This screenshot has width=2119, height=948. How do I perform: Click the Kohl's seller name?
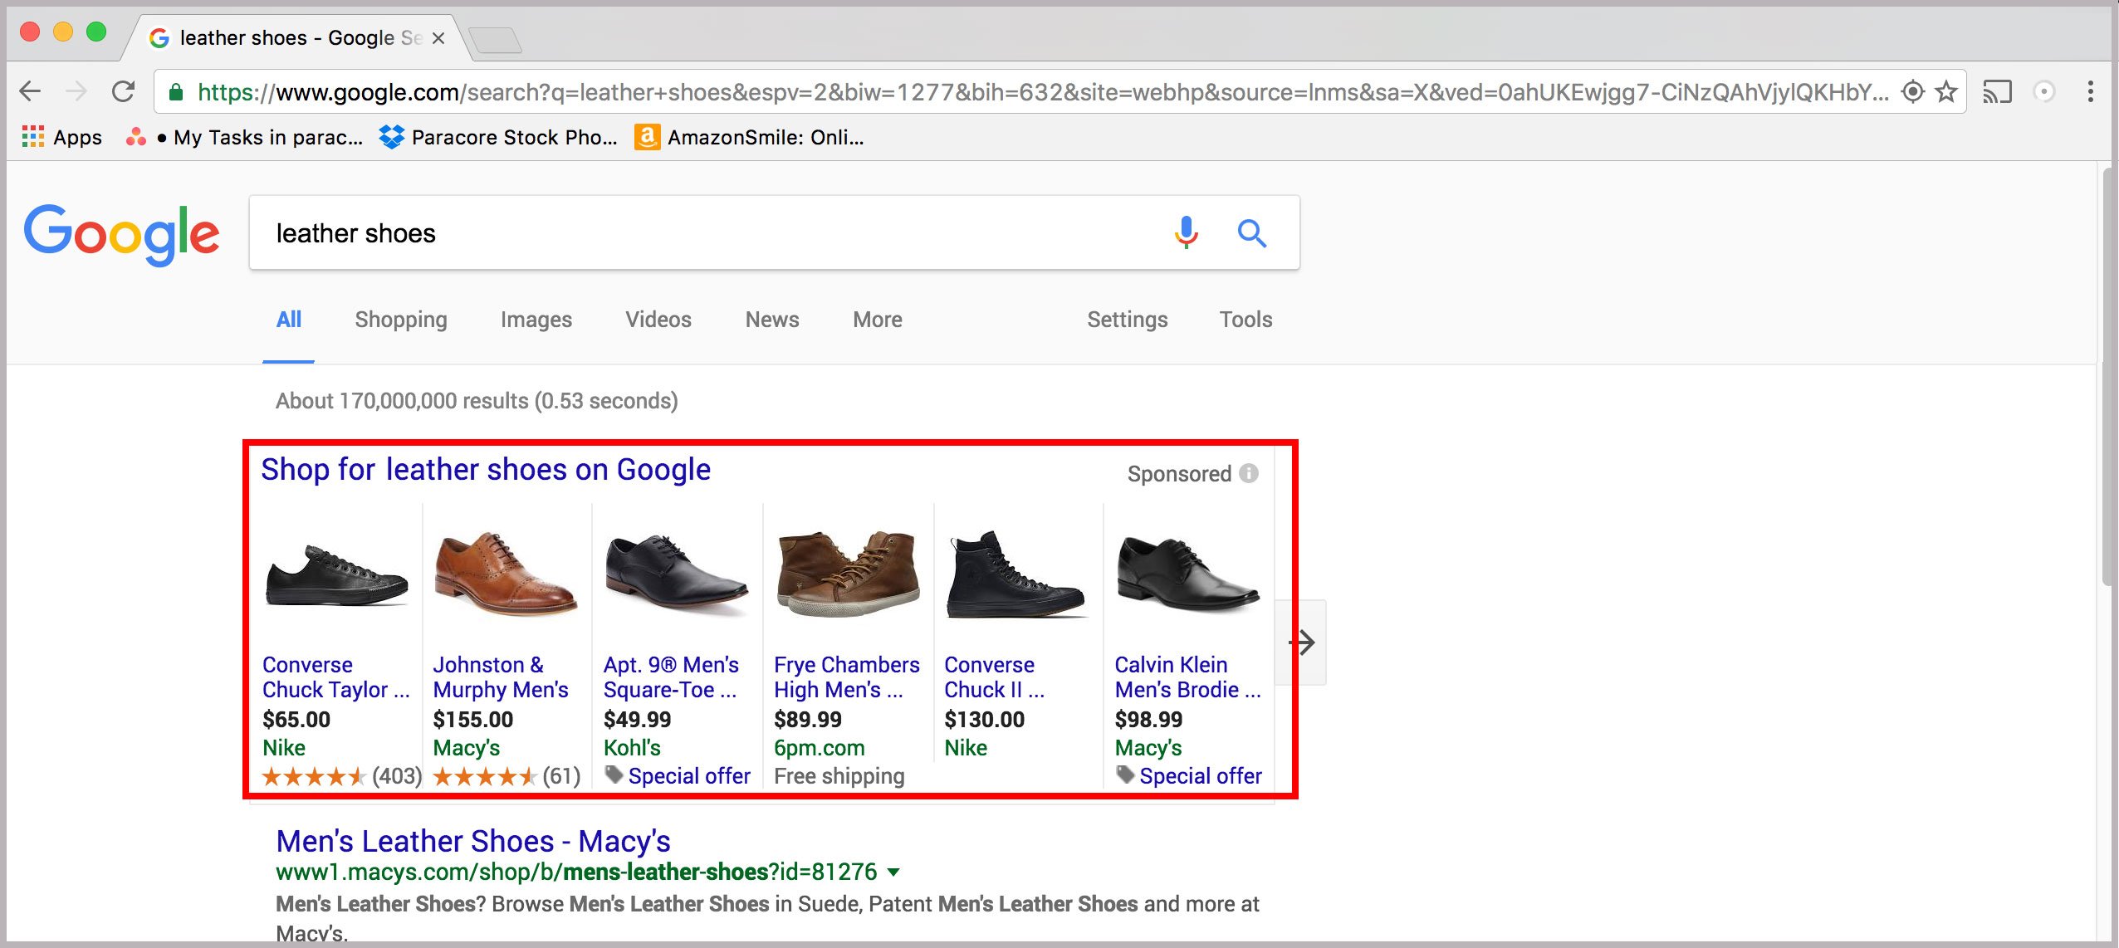click(x=632, y=748)
